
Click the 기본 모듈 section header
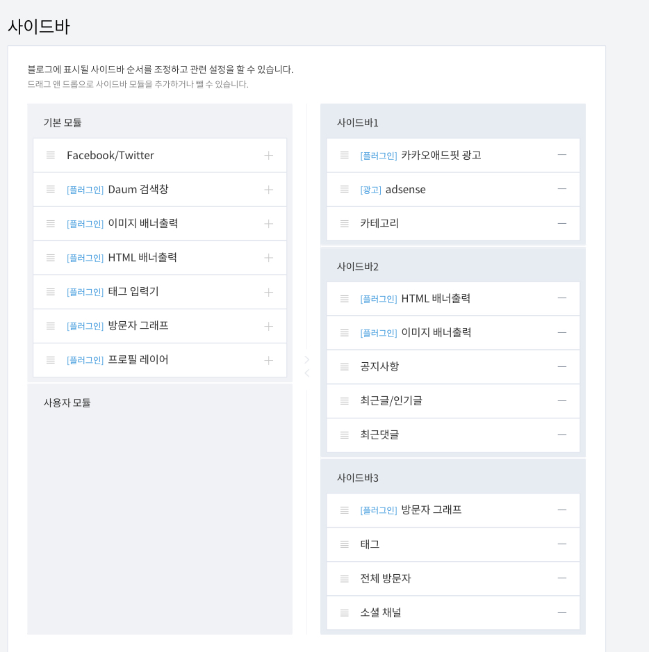coord(63,122)
